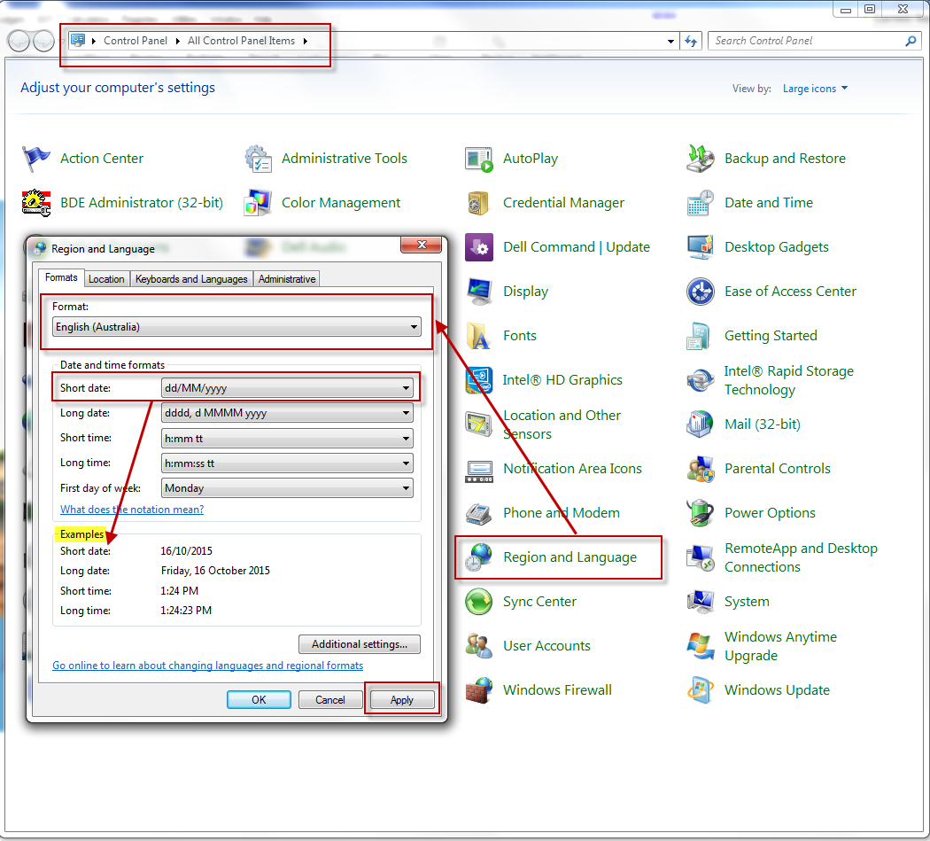Viewport: 930px width, 841px height.
Task: Open the Windows Update icon
Action: 701,690
